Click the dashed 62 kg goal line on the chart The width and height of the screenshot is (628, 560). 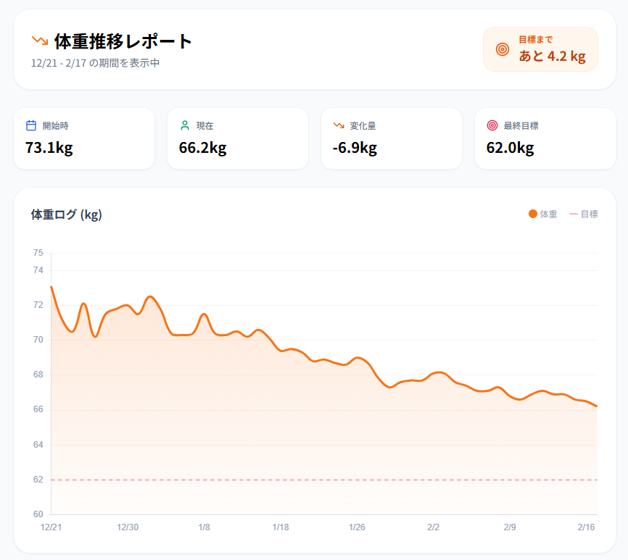pos(319,480)
